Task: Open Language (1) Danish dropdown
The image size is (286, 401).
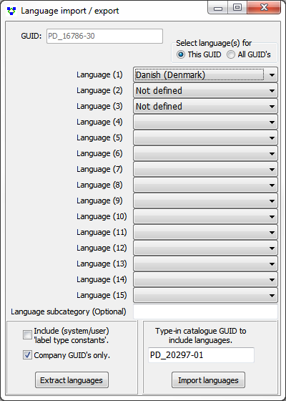Action: (x=205, y=75)
